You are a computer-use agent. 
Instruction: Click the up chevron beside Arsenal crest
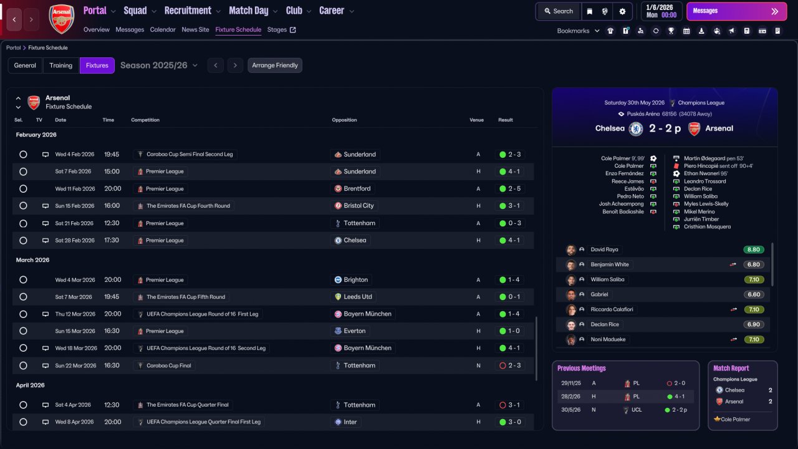(18, 98)
